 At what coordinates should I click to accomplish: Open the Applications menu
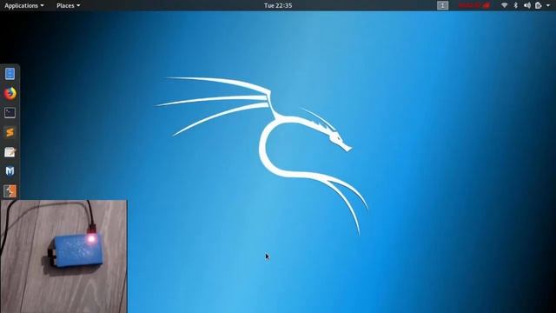click(x=24, y=5)
